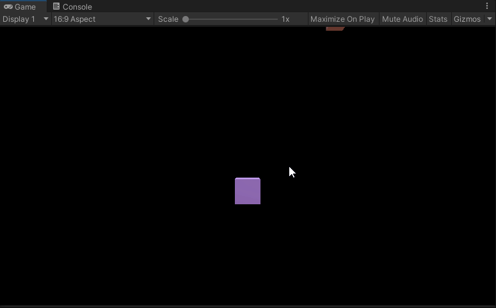Click the Console tab list icon
Image resolution: width=496 pixels, height=308 pixels.
56,6
